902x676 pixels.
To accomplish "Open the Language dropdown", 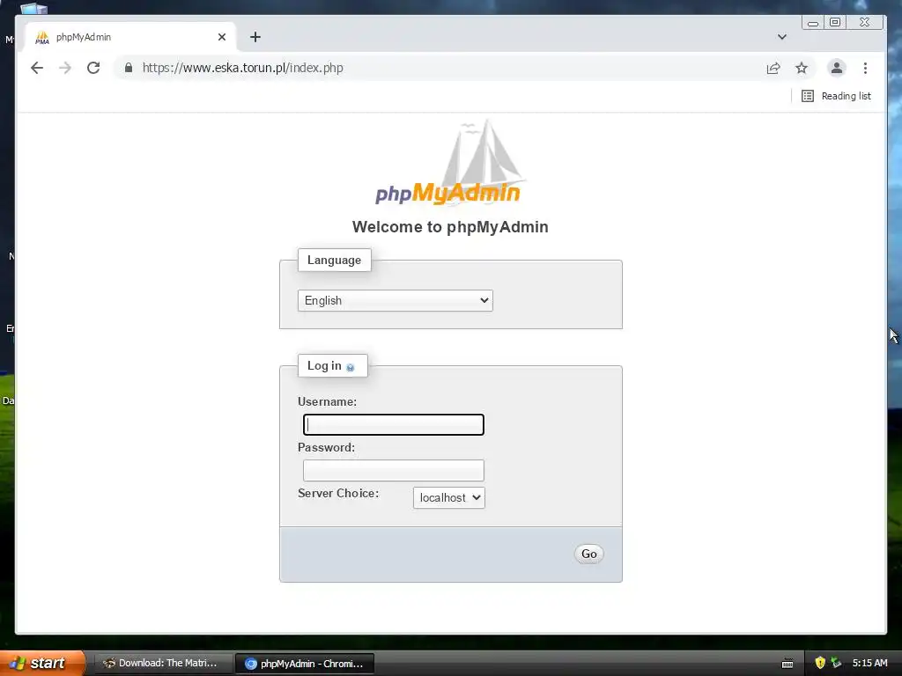I will 396,301.
